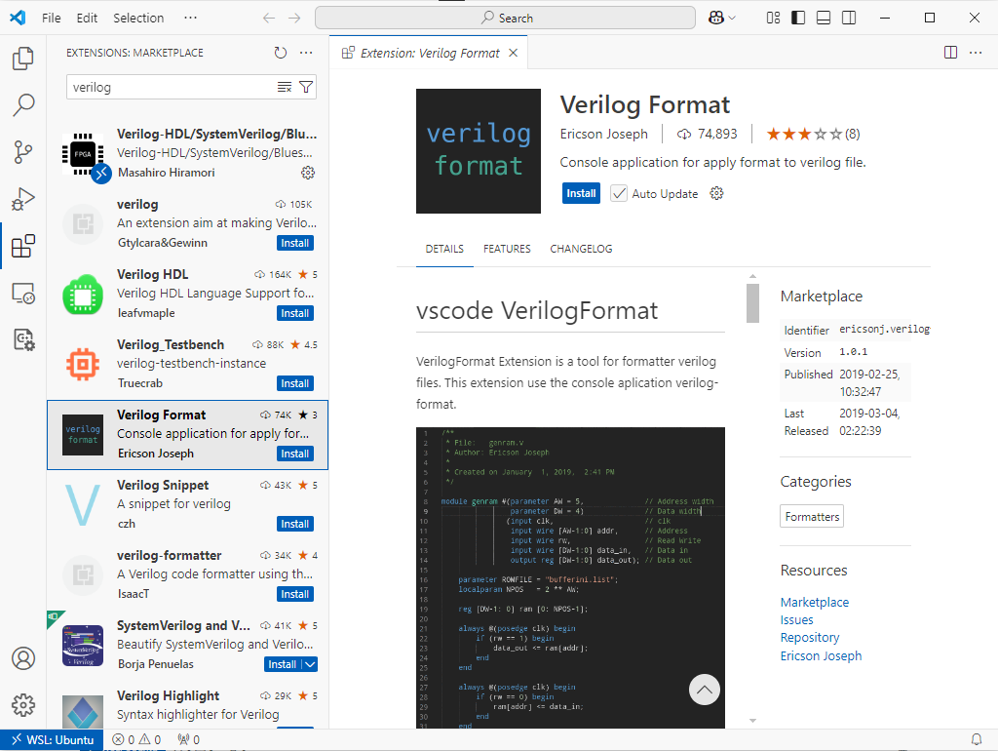
Task: Click the Formatters category tag
Action: (x=812, y=517)
